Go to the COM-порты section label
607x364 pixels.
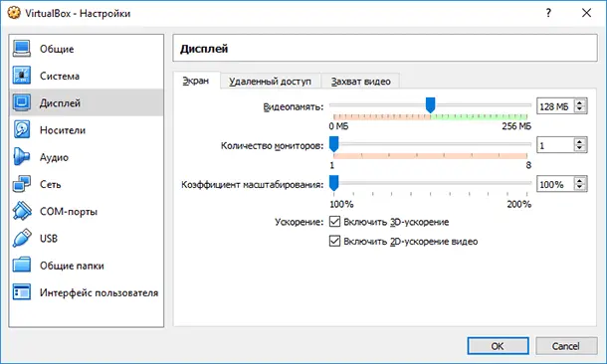(69, 212)
